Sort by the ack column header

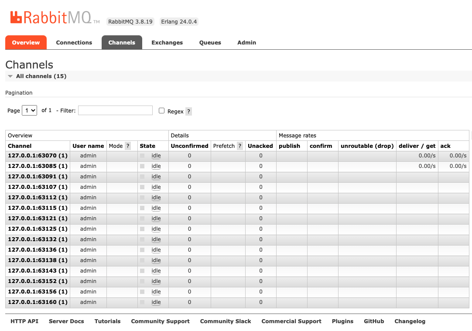tap(445, 146)
